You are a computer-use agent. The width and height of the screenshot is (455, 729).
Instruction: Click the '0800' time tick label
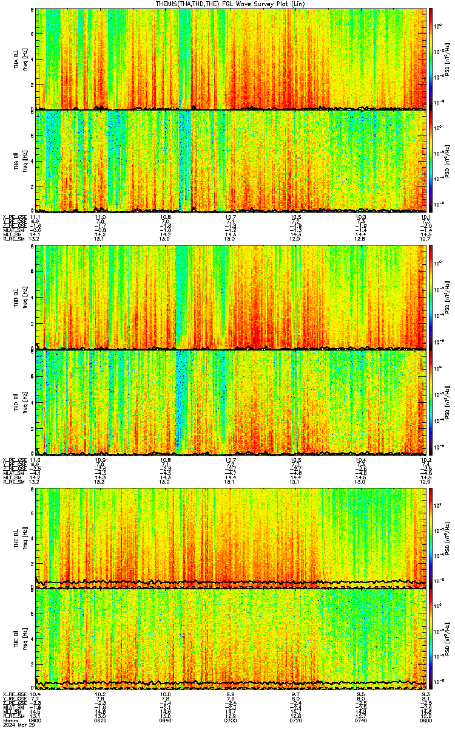[425, 720]
